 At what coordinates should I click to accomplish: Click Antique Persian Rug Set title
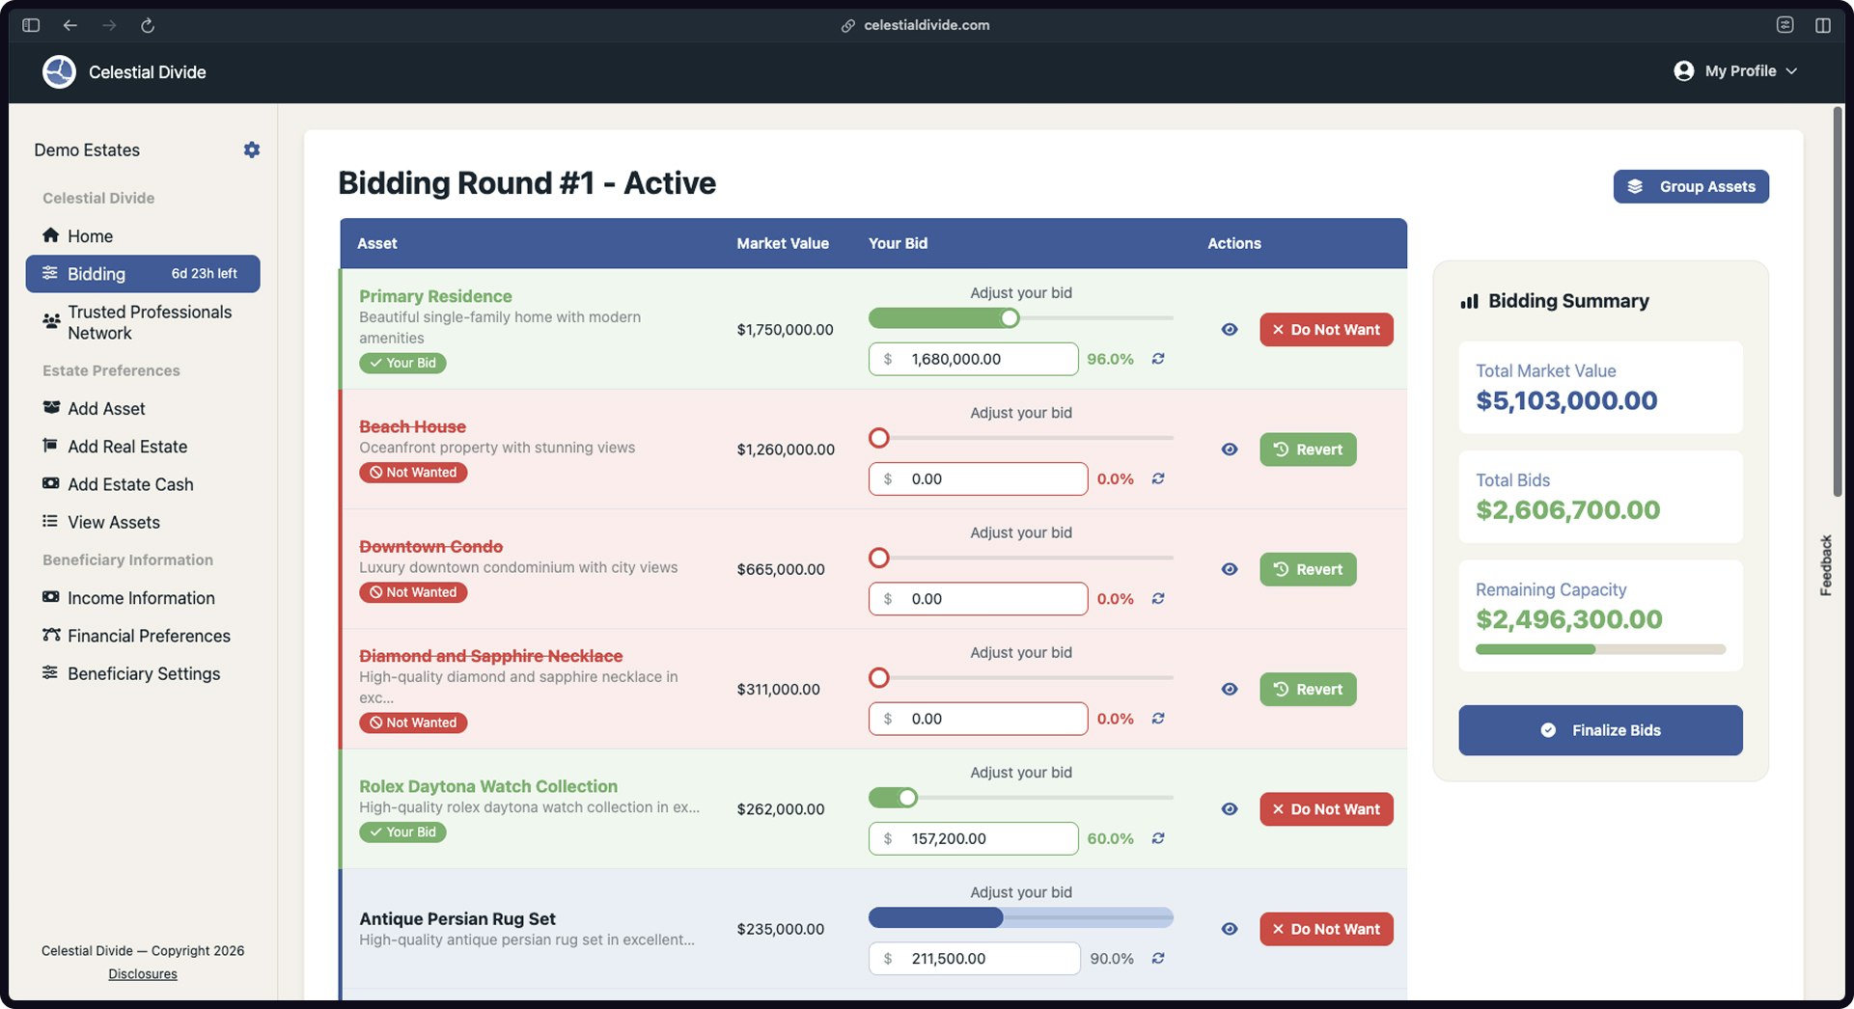[457, 919]
